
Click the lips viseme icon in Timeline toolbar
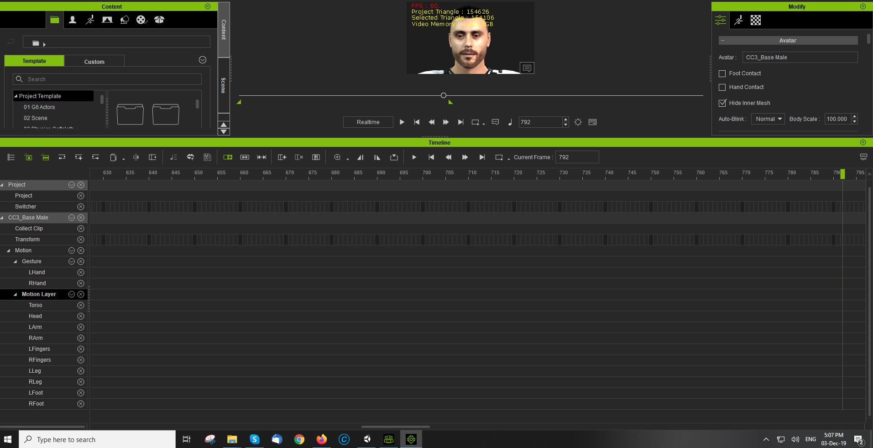[190, 157]
